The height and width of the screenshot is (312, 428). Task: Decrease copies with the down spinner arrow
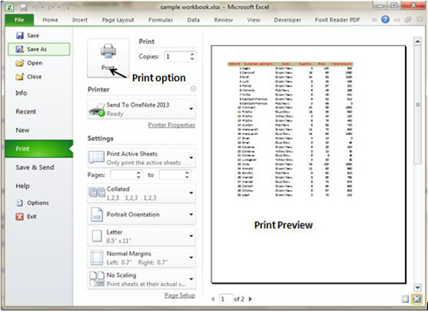(x=193, y=60)
